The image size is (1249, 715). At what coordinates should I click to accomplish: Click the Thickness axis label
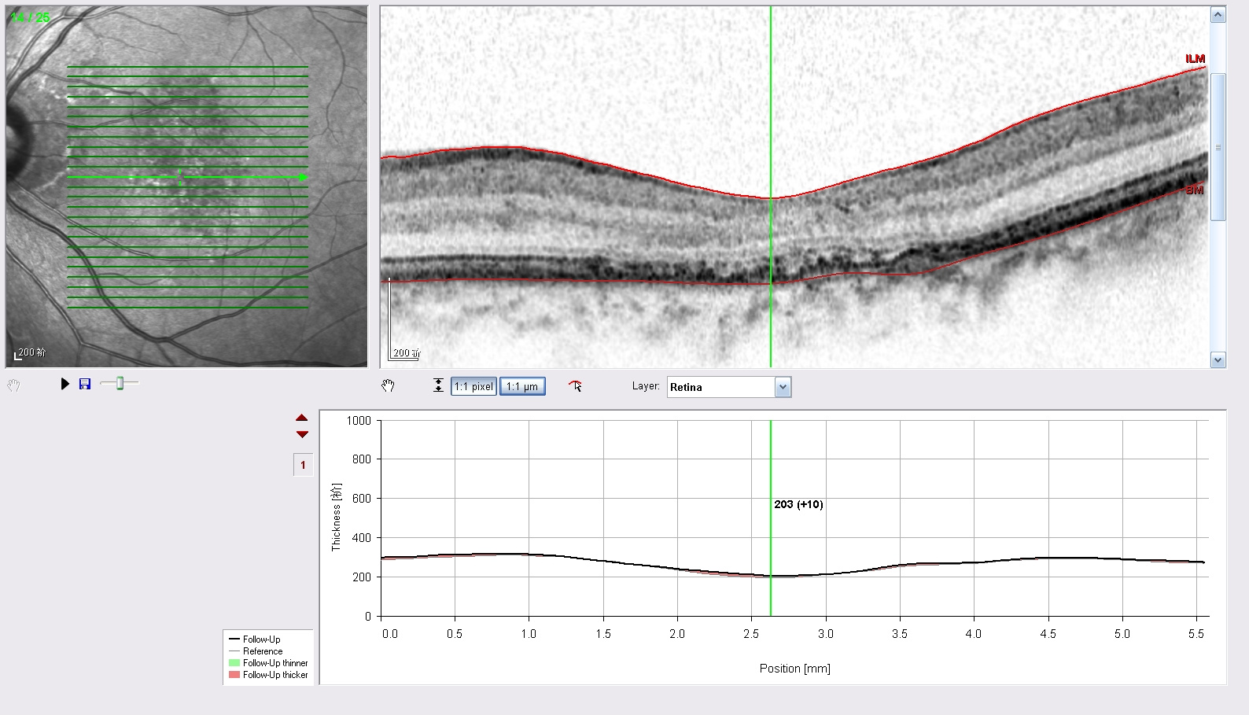[x=336, y=517]
